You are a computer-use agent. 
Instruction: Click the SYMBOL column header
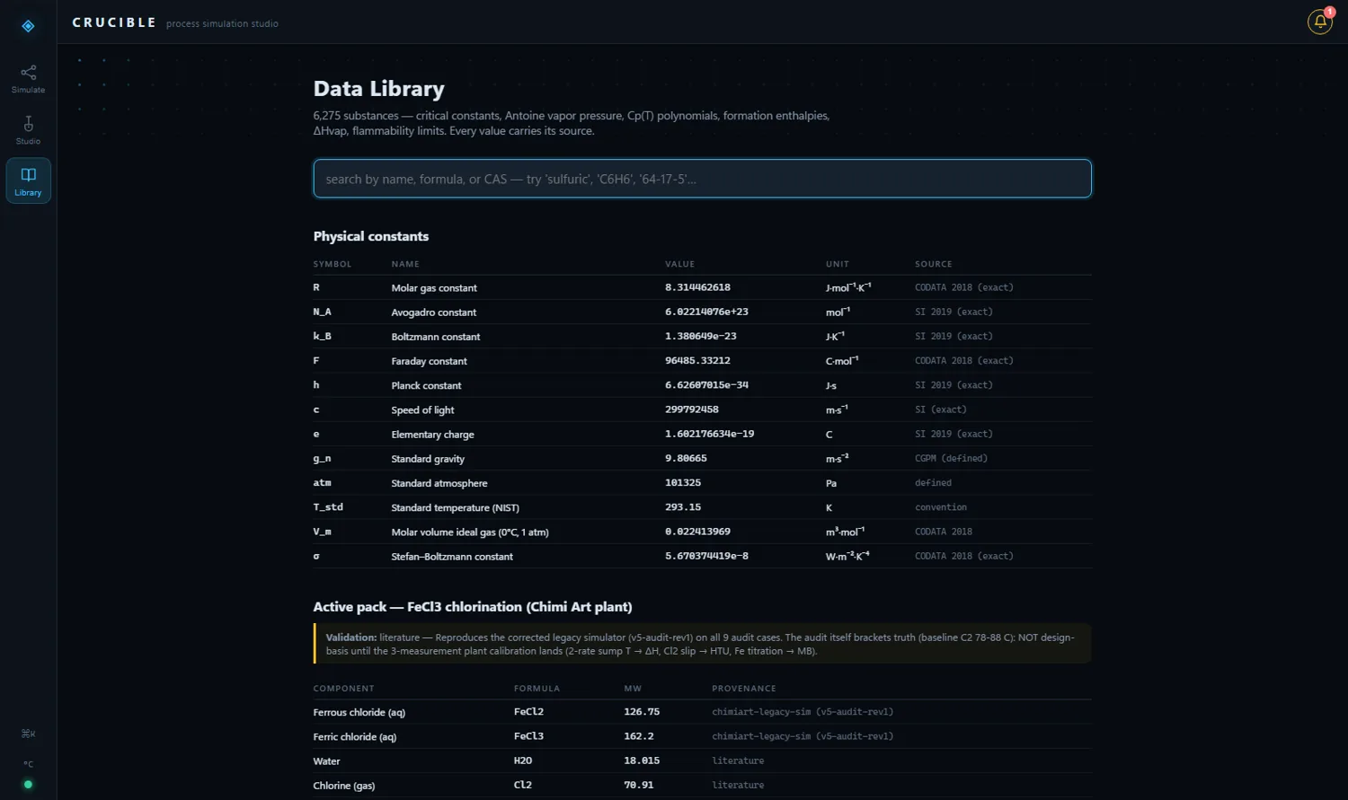point(332,264)
